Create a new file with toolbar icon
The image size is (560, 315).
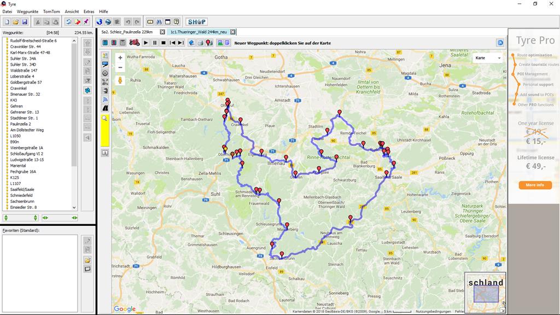point(7,22)
